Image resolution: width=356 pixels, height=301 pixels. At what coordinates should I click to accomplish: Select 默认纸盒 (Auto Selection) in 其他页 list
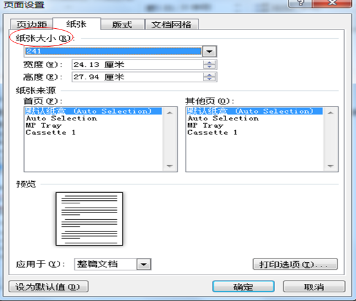click(254, 111)
